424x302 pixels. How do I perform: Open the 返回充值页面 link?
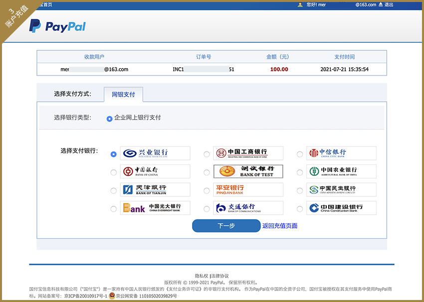(280, 226)
